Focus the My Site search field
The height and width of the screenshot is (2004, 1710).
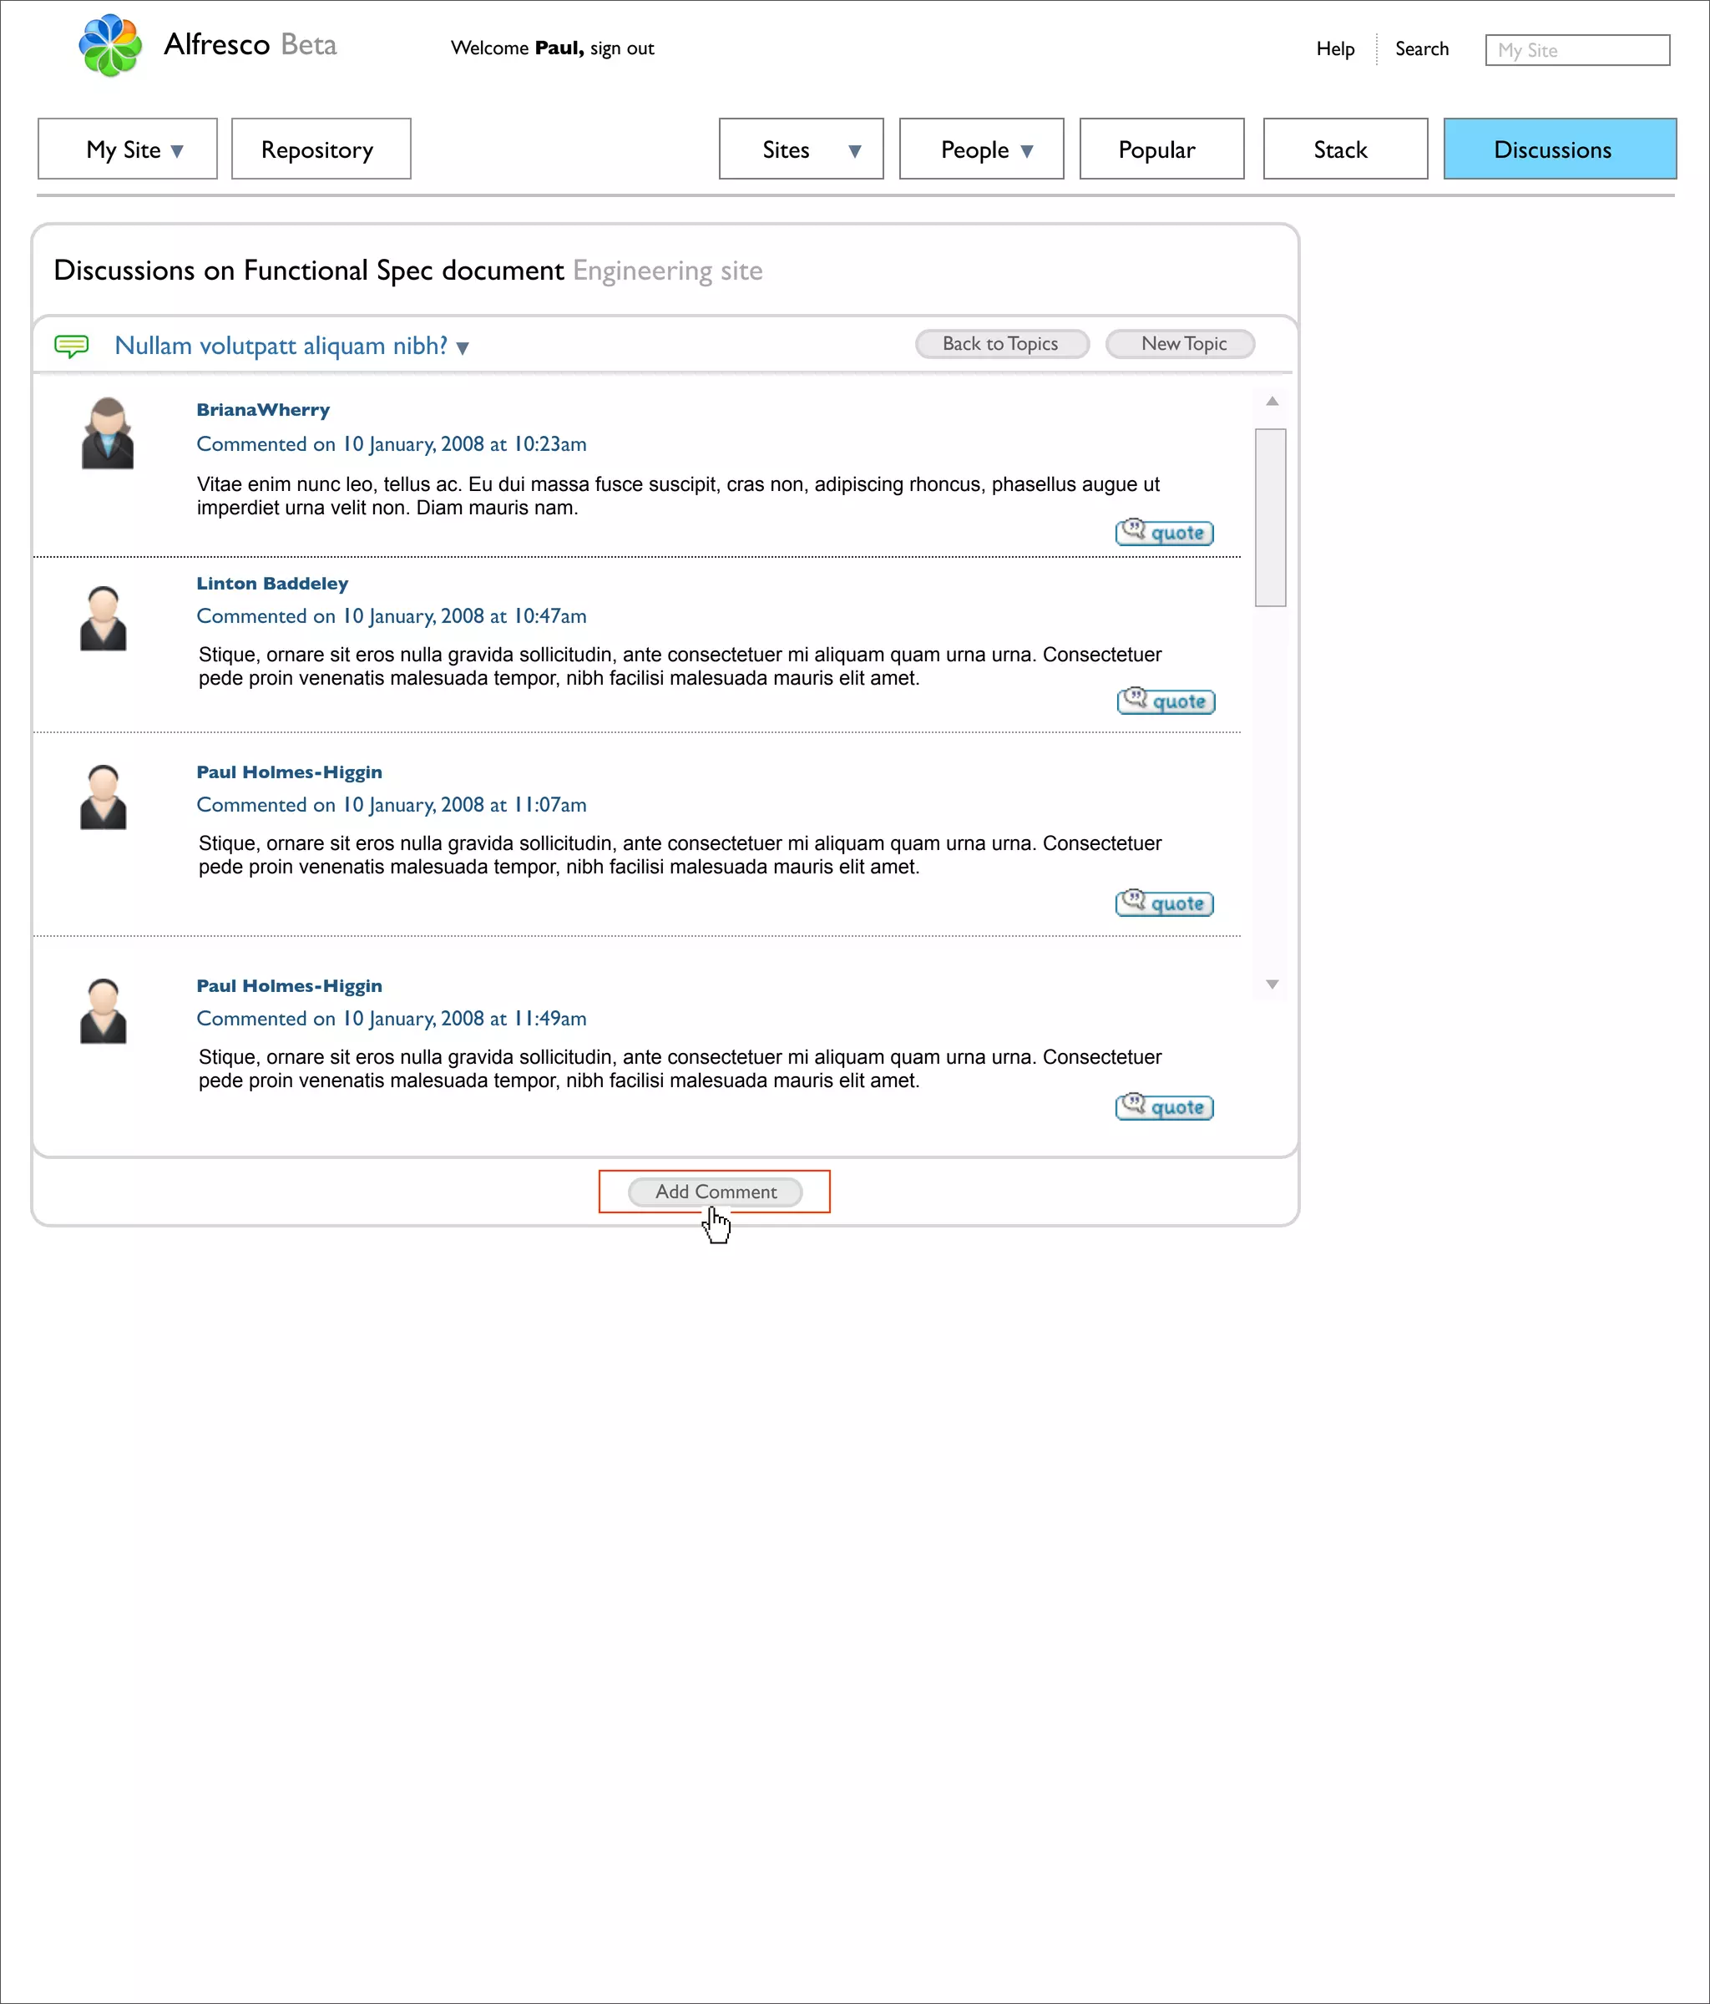click(1577, 50)
